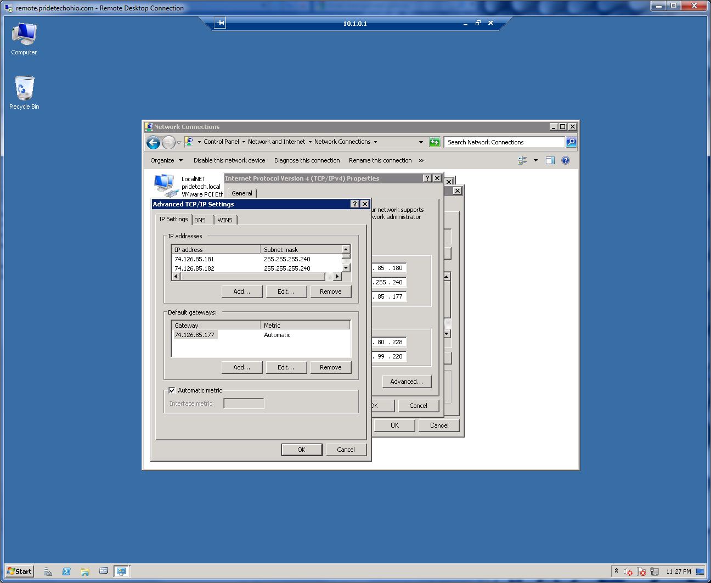Viewport: 711px width, 583px height.
Task: Click help button in Advanced TCP/IP Settings title
Action: point(355,204)
